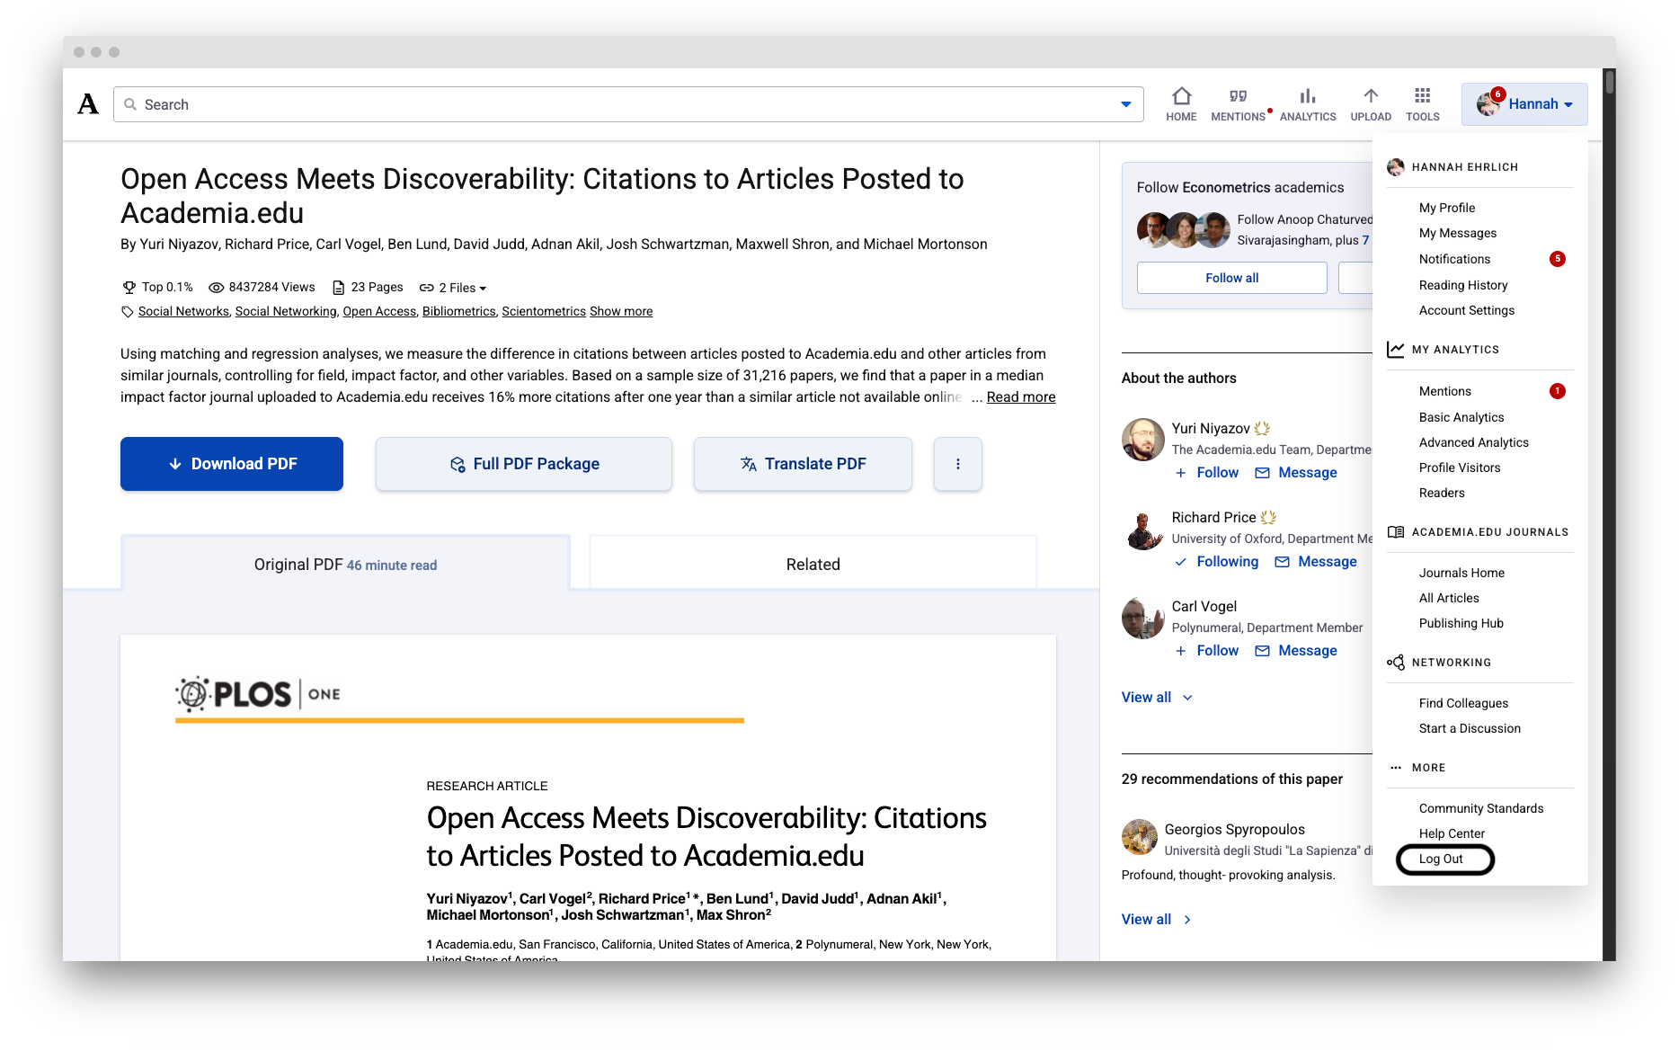Open the Tools grid icon

(x=1422, y=96)
